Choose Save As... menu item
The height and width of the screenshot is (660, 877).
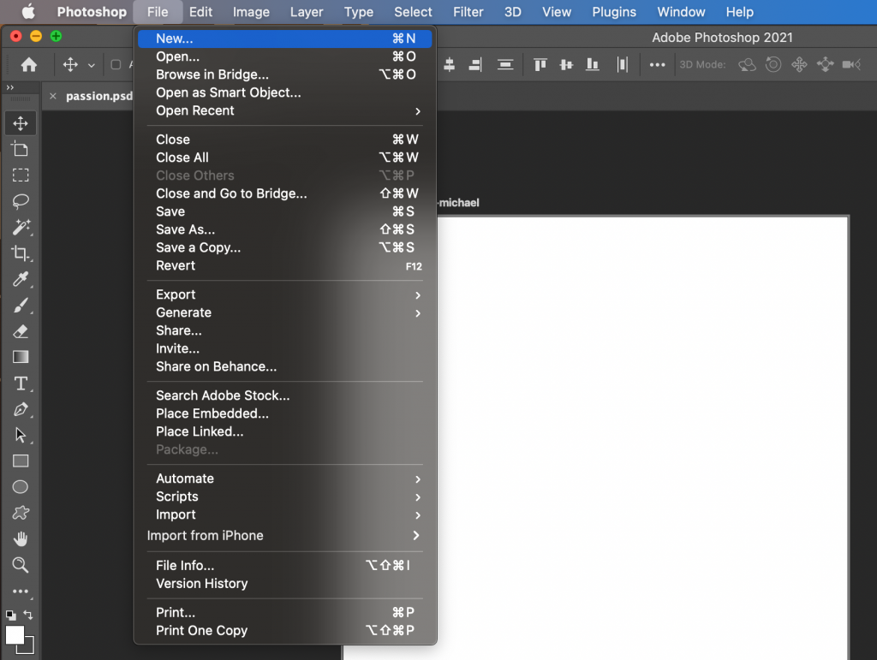[284, 229]
